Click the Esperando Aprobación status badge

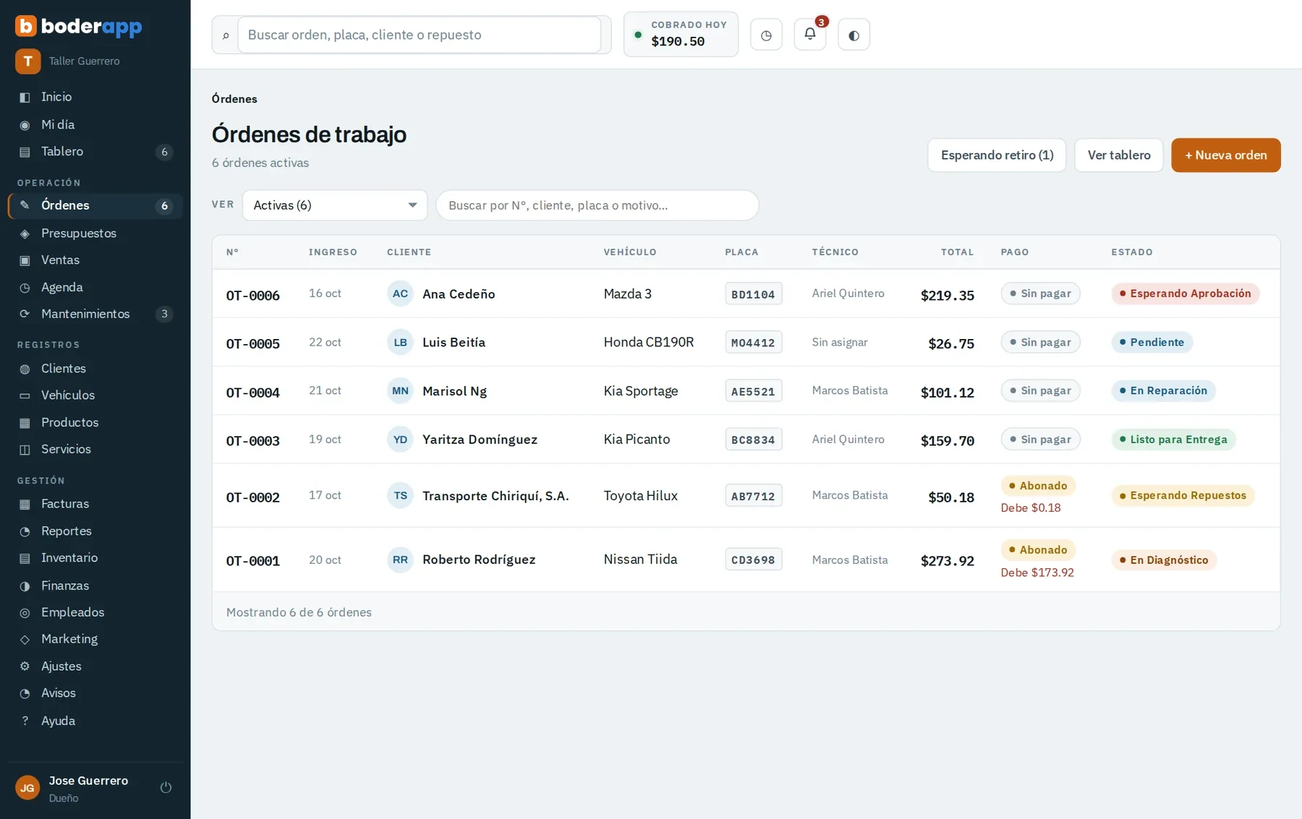(x=1185, y=293)
